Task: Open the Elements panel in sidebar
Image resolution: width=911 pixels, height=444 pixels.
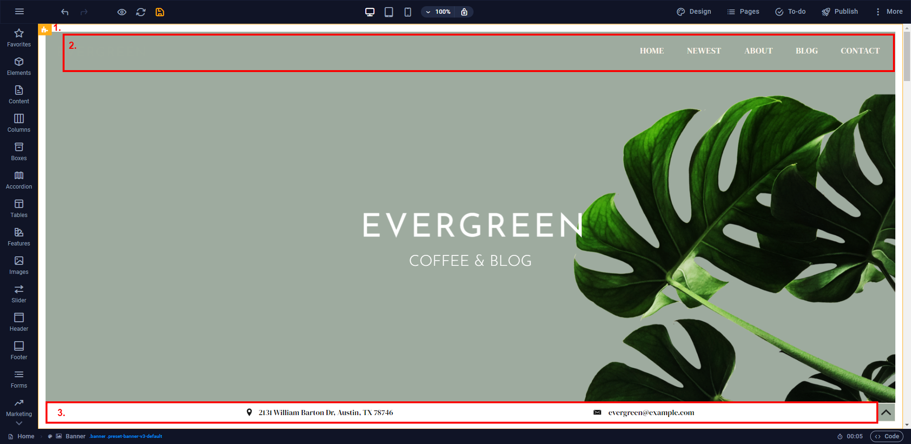Action: [x=19, y=66]
